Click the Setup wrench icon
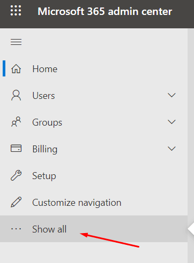 16,175
